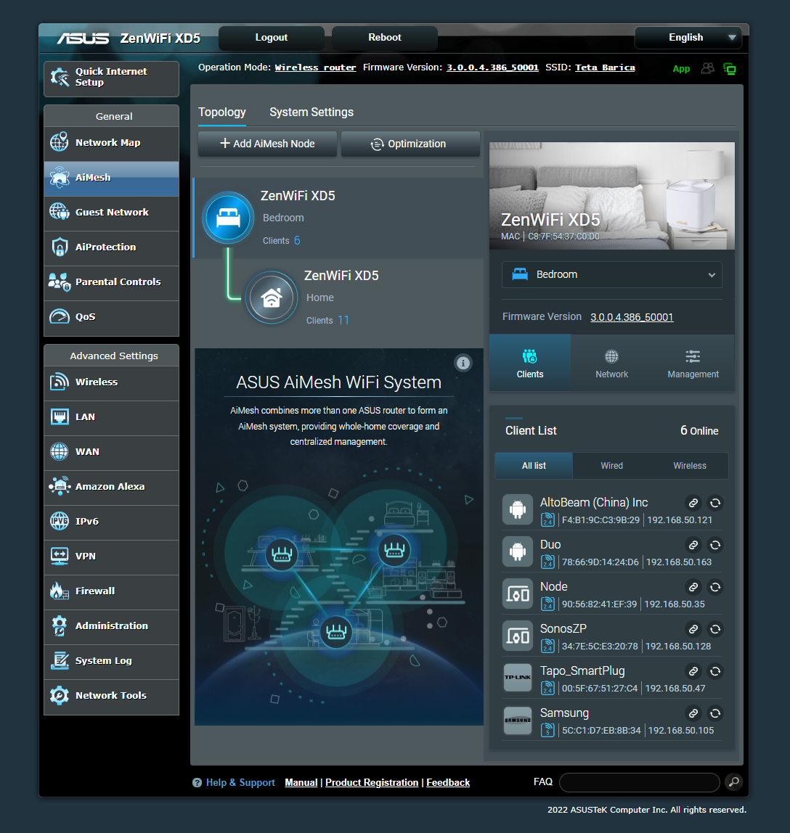Screen dimensions: 790x833
Task: Open AiProtection in the sidebar
Action: click(112, 247)
